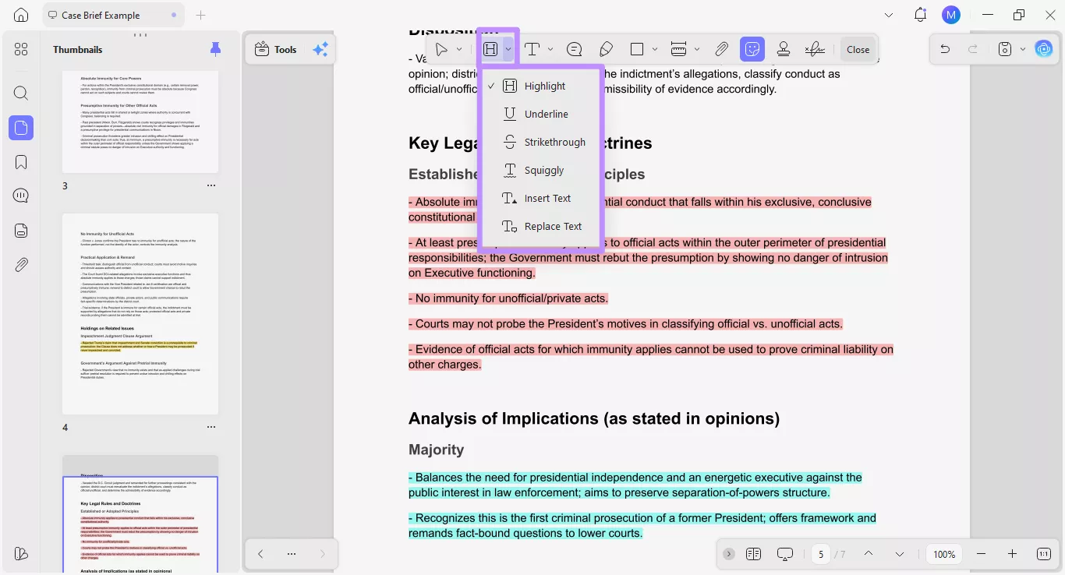This screenshot has width=1065, height=575.
Task: Select the marker pen annotation tool
Action: click(606, 48)
